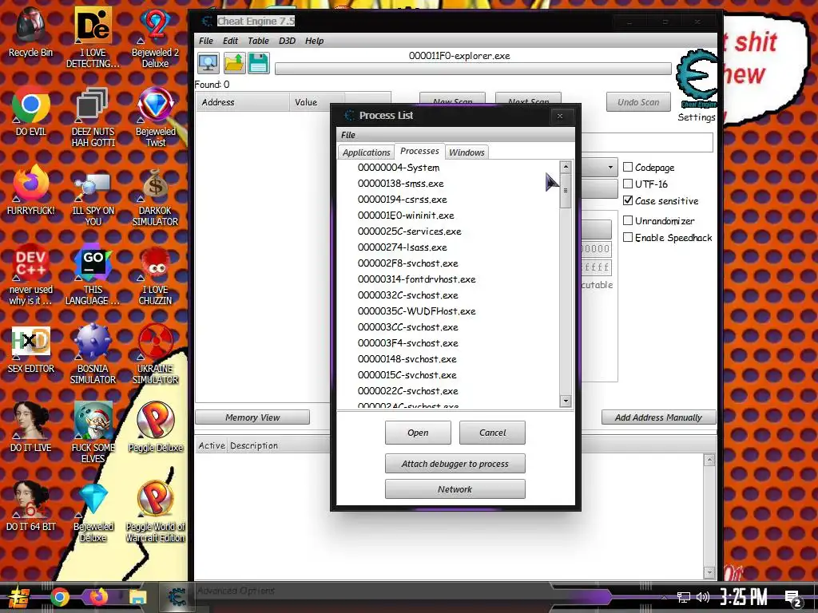Enable the UTF-16 checkbox
Screen dimensions: 818x613
tap(628, 184)
